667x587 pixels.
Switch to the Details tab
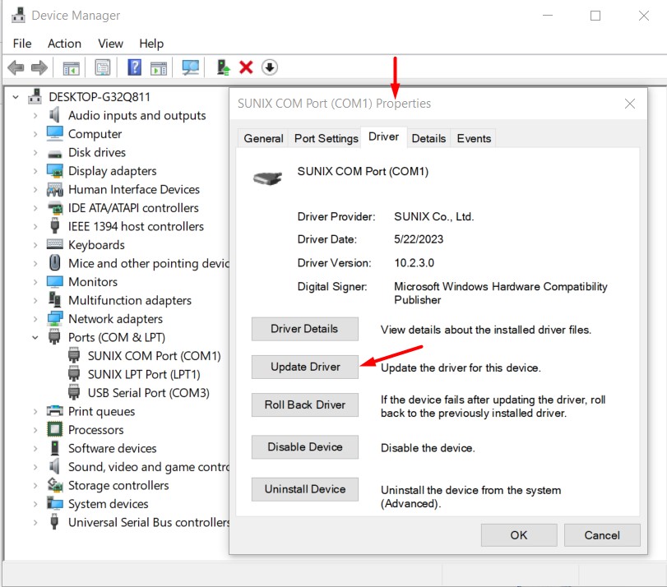(428, 138)
